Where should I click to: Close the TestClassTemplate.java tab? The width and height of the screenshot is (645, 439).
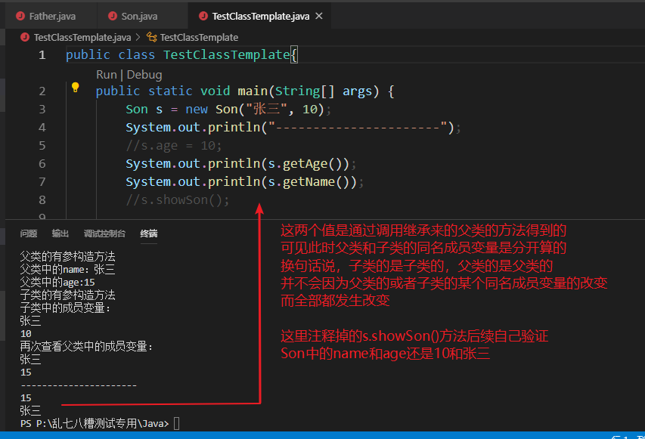tap(318, 16)
